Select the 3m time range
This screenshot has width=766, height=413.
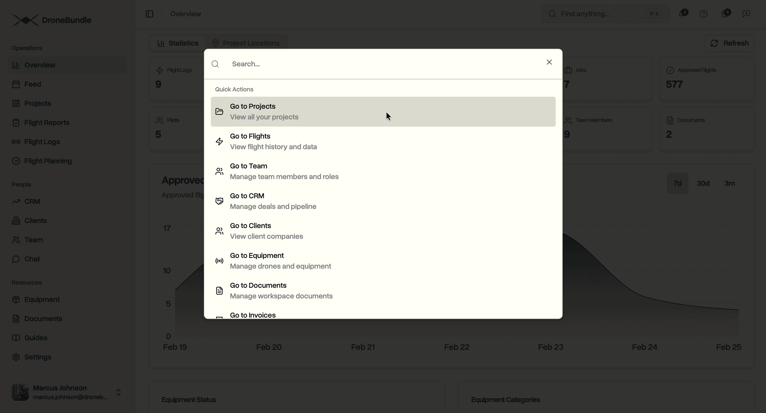click(729, 183)
